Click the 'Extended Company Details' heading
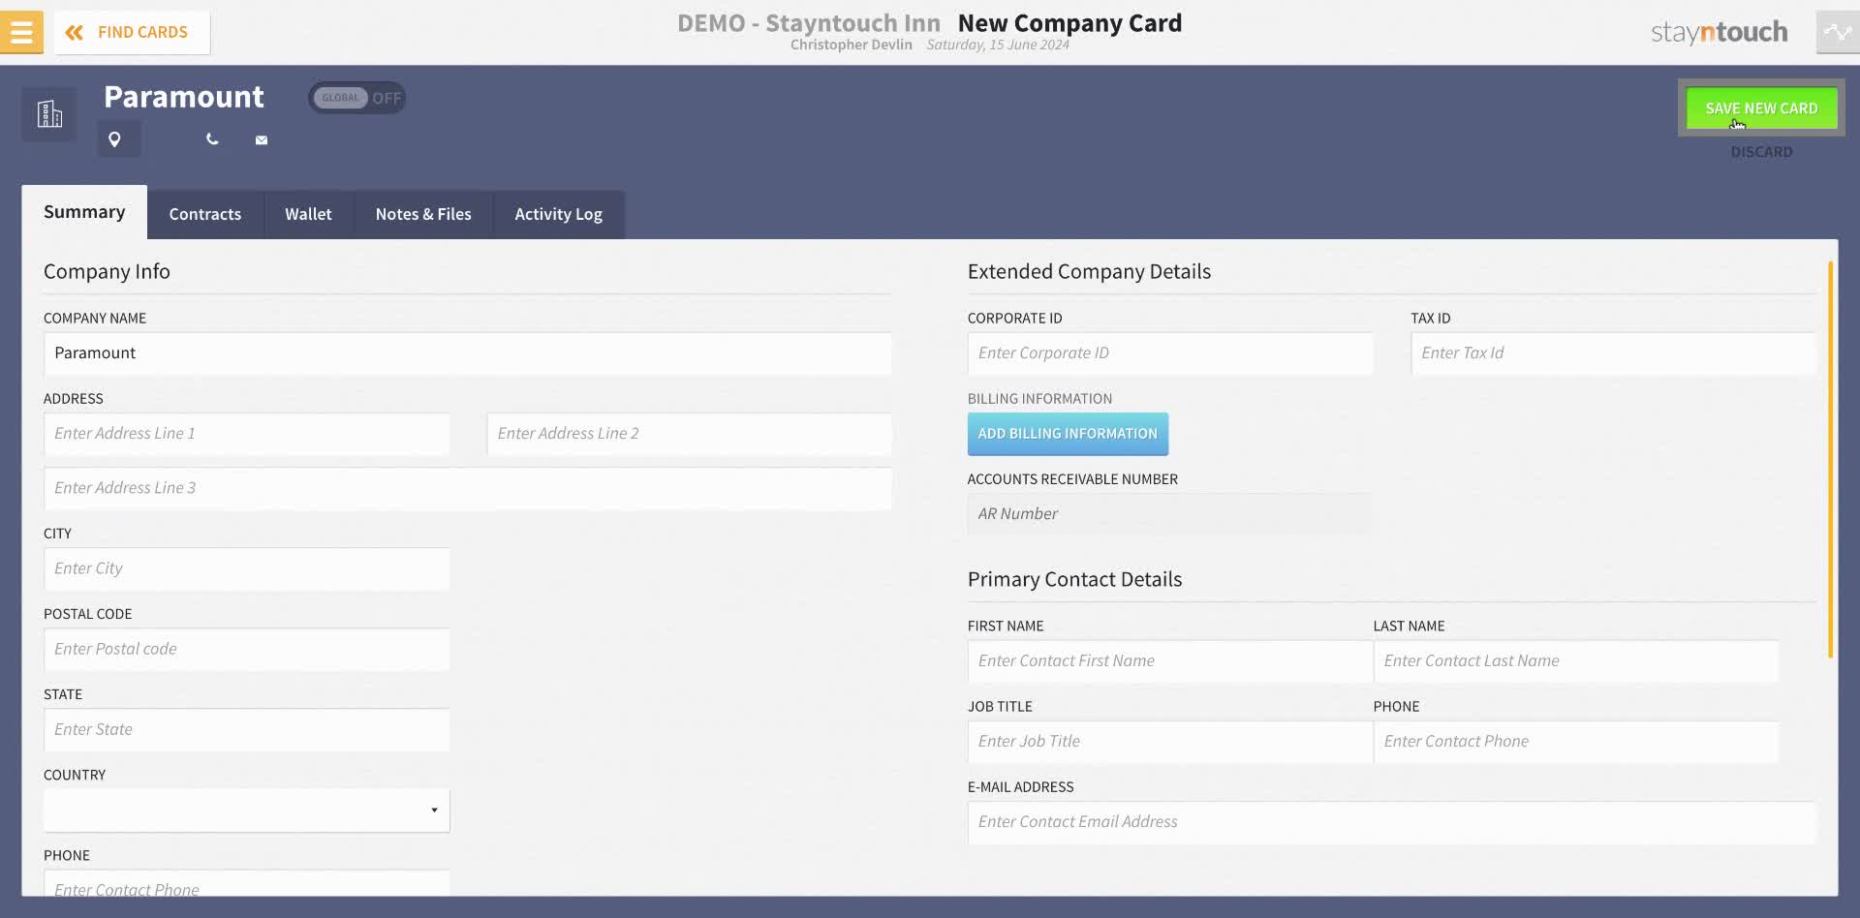The image size is (1860, 918). coord(1089,272)
